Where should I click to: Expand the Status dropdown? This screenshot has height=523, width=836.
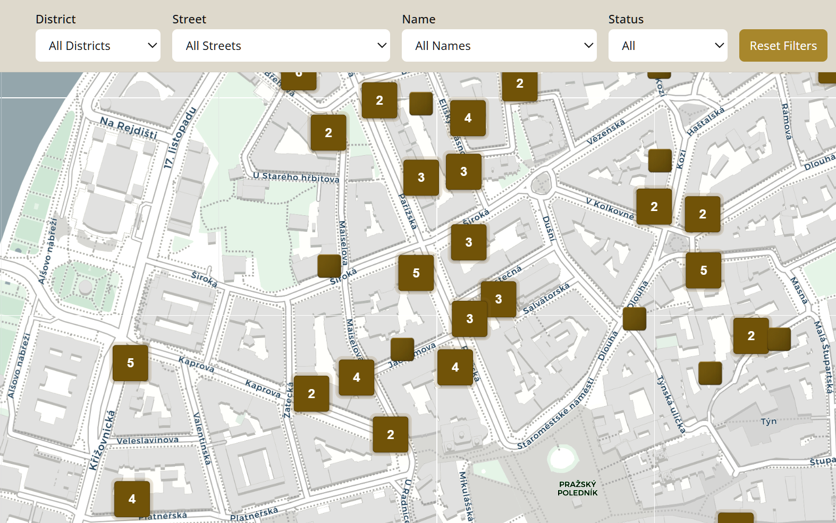[668, 46]
